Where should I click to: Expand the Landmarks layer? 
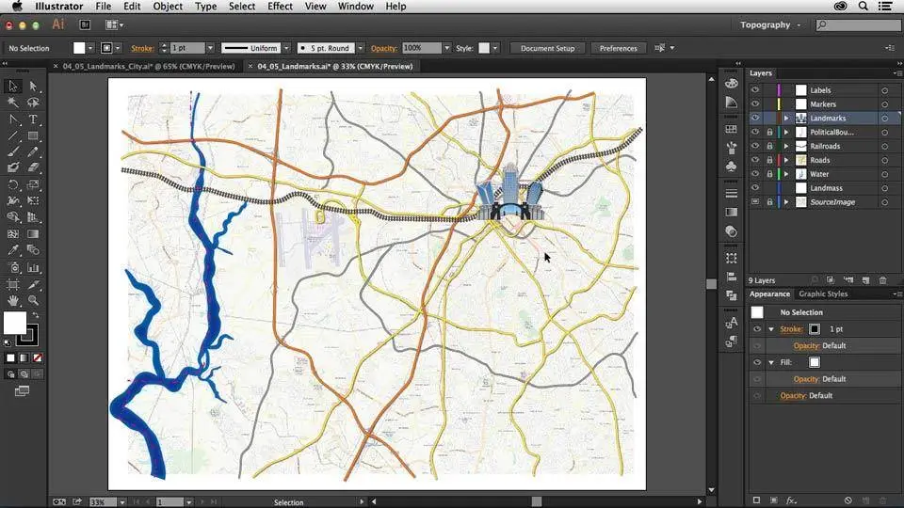coord(786,119)
